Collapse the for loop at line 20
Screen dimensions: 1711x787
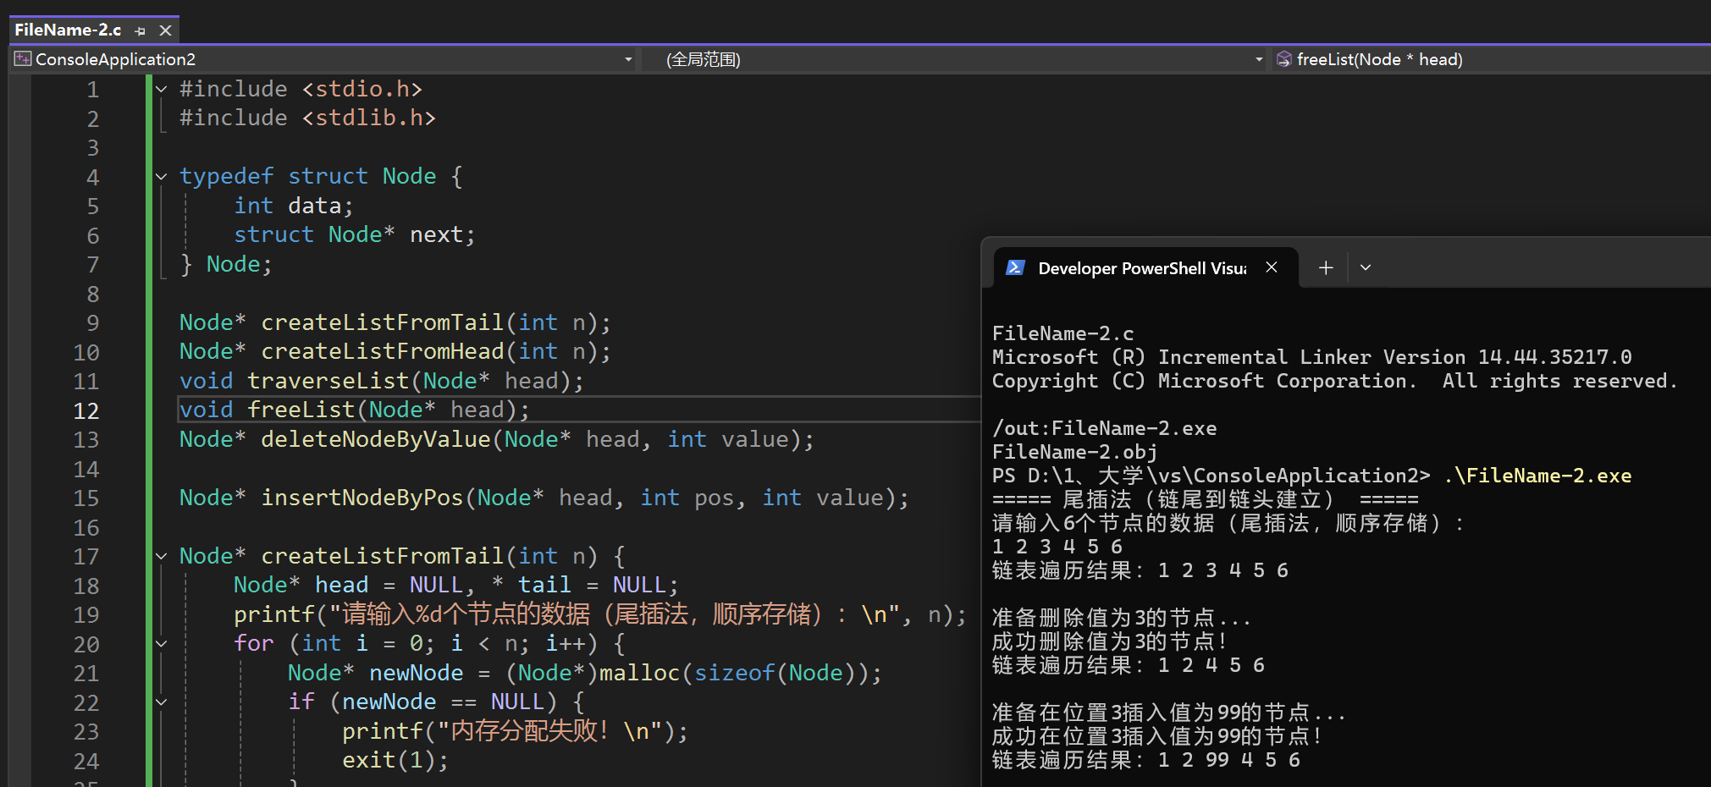tap(161, 644)
